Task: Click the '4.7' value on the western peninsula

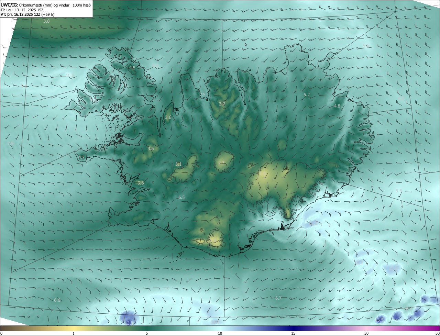Action: coord(81,158)
